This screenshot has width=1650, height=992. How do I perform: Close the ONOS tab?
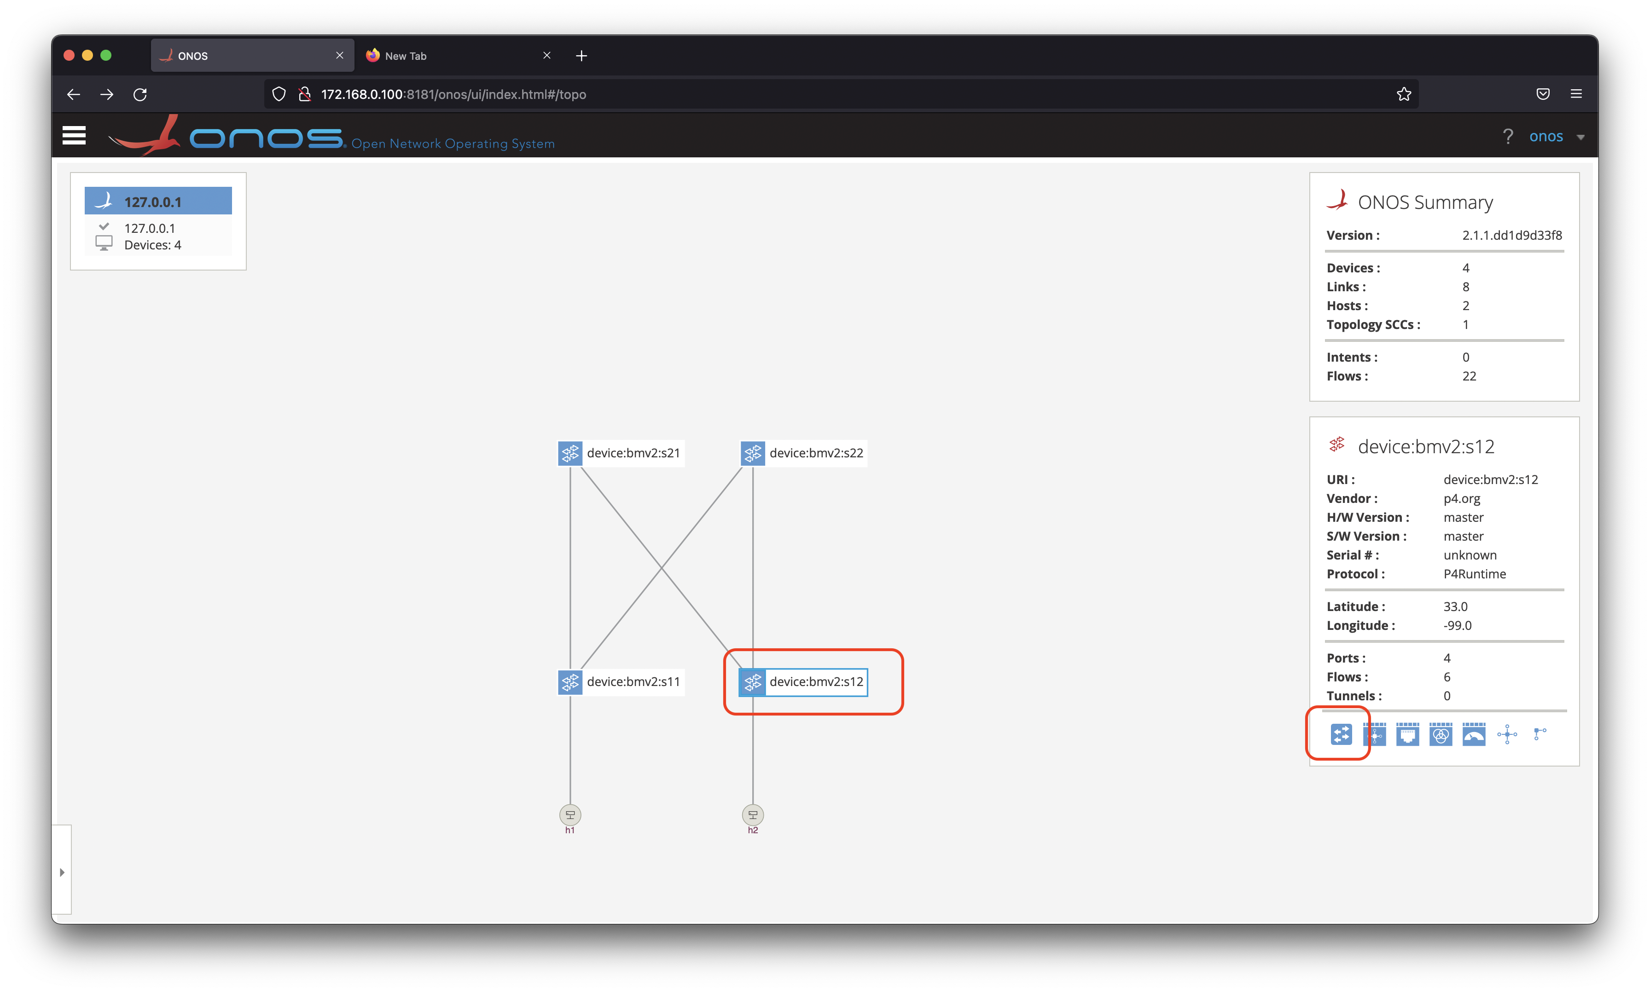[339, 56]
